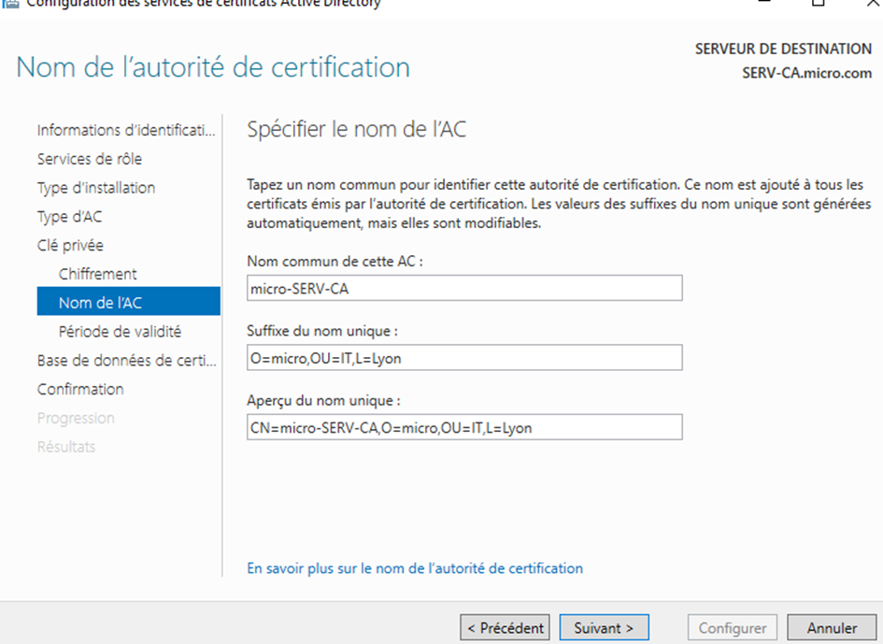Click the Suffixe du nom unique label
The image size is (883, 644).
322,331
